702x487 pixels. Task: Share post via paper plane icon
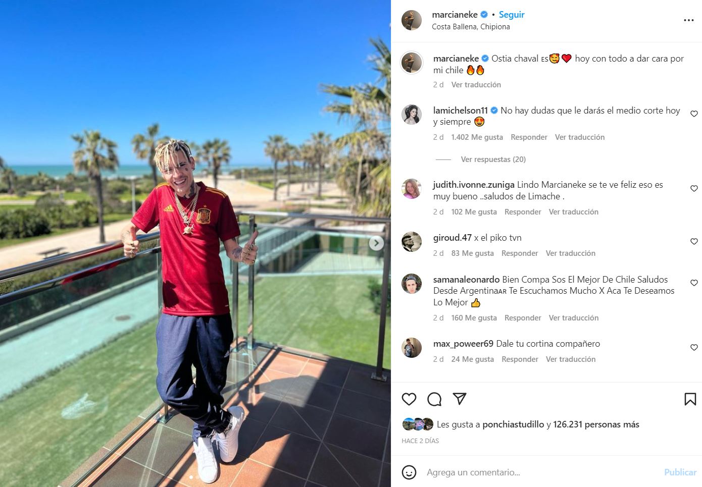point(460,399)
